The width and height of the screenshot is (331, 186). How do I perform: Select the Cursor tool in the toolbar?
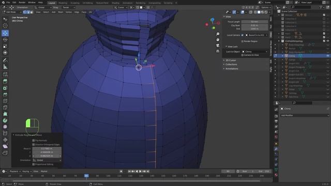tap(5, 26)
